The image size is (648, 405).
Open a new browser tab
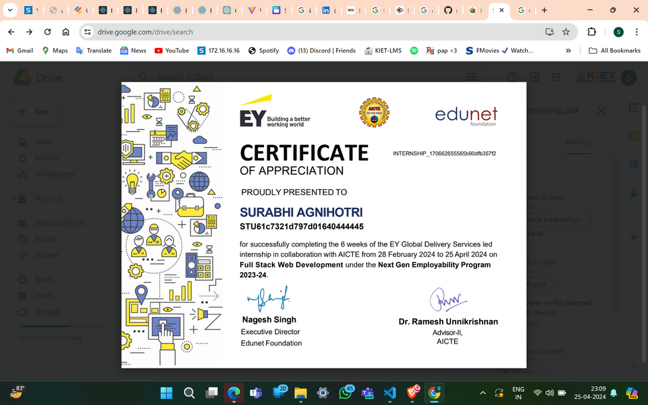[x=544, y=10]
